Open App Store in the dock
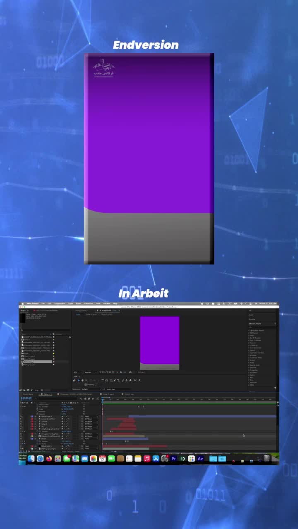 (156, 459)
